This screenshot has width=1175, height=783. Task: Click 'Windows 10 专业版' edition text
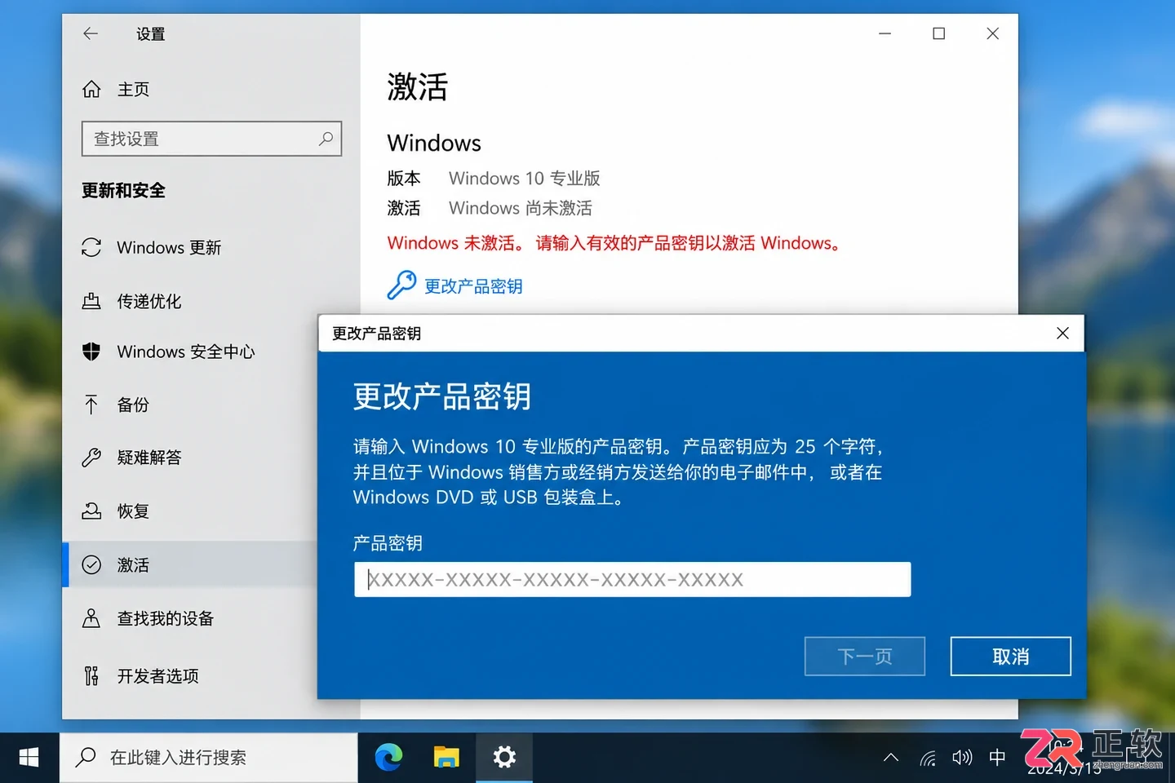click(x=525, y=178)
